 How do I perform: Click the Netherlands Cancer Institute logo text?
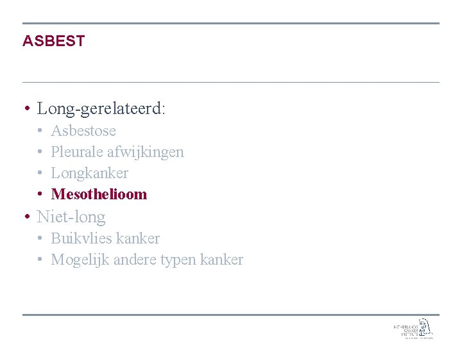pyautogui.click(x=406, y=331)
